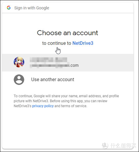Click the grey person silhouette icon
This screenshot has height=152, width=139.
[x=19, y=80]
